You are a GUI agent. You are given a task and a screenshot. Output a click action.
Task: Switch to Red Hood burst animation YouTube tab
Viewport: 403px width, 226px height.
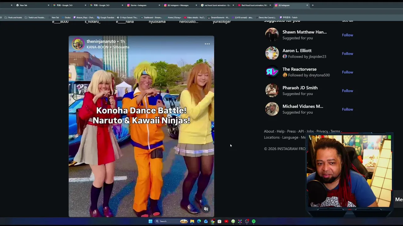point(254,5)
